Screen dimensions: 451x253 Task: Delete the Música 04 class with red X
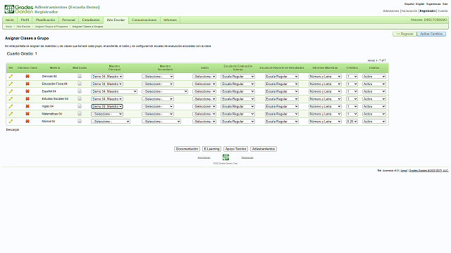[x=27, y=122]
